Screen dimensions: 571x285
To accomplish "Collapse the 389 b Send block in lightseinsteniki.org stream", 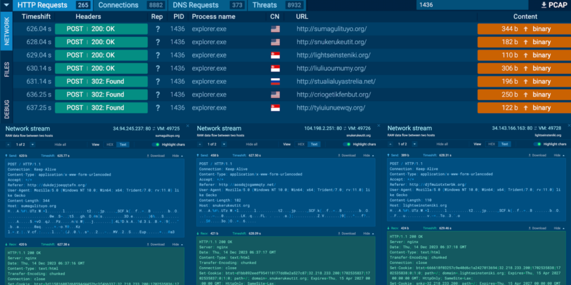I will click(x=560, y=156).
